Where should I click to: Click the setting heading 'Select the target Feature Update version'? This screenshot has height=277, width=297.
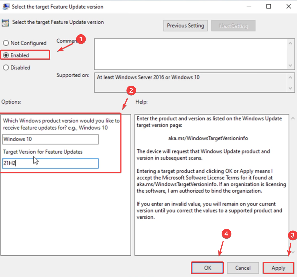pos(58,22)
